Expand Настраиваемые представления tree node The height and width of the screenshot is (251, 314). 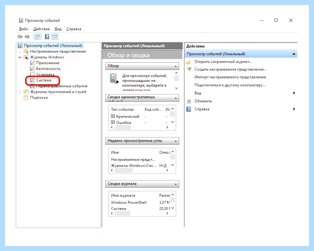(20, 52)
